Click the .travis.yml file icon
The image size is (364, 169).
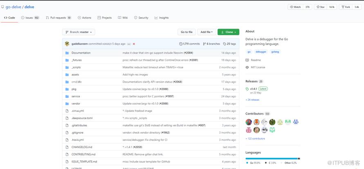click(67, 140)
